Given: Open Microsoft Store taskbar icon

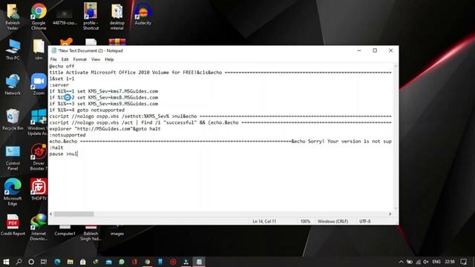Looking at the screenshot, I should 82,262.
